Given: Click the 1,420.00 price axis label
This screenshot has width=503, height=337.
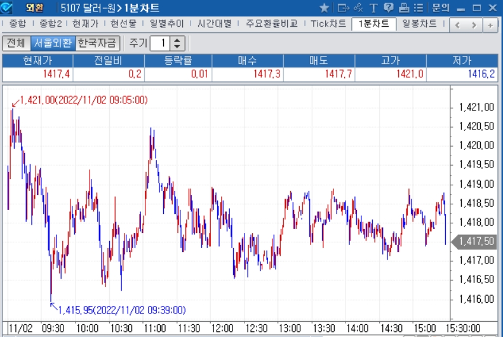Looking at the screenshot, I should [476, 145].
